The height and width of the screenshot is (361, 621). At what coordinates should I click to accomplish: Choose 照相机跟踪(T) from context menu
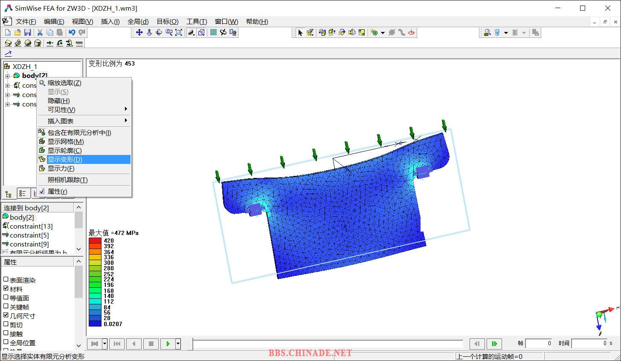click(x=84, y=180)
